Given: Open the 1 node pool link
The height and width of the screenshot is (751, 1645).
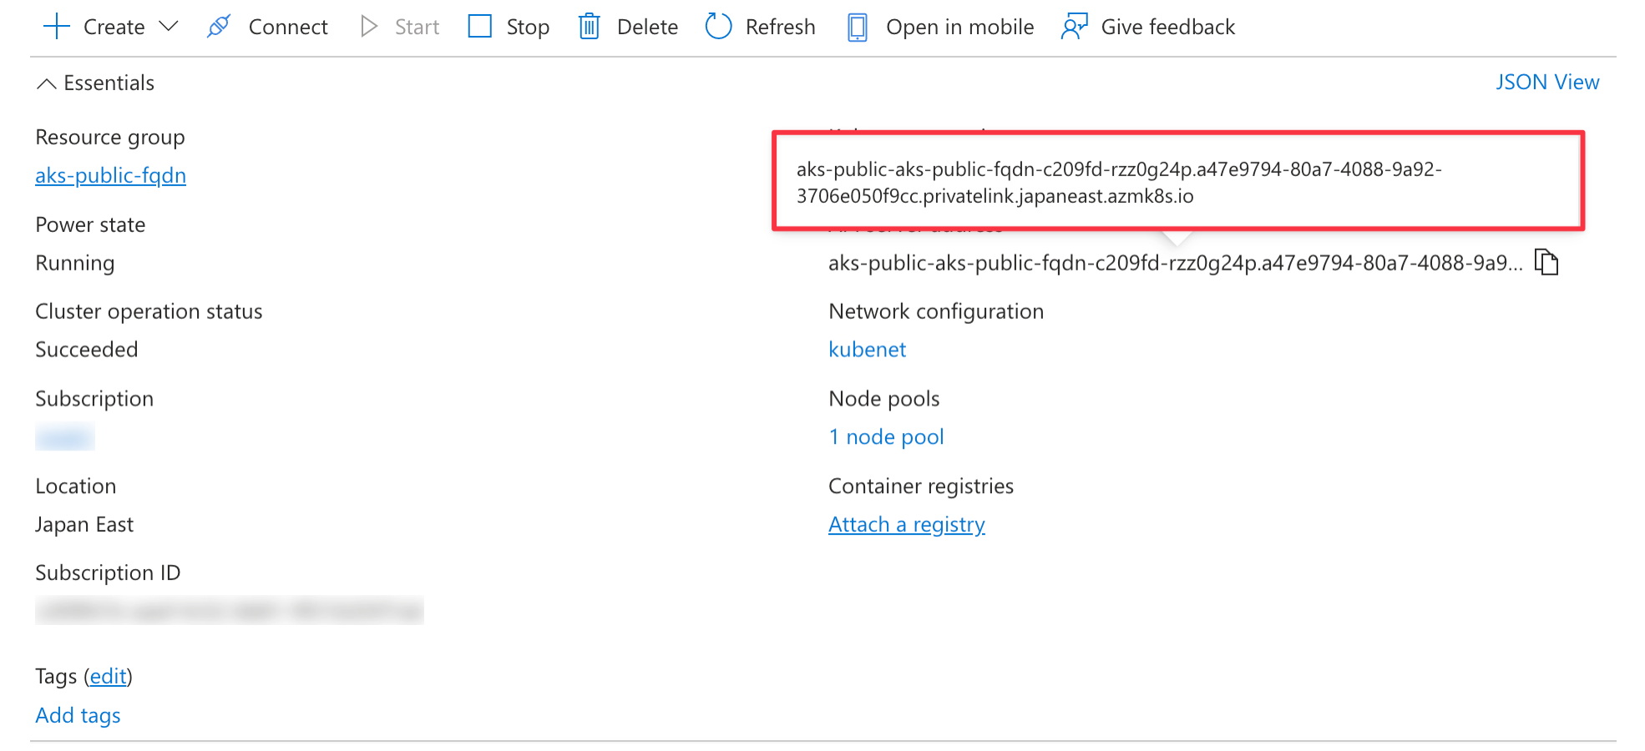Looking at the screenshot, I should (886, 437).
